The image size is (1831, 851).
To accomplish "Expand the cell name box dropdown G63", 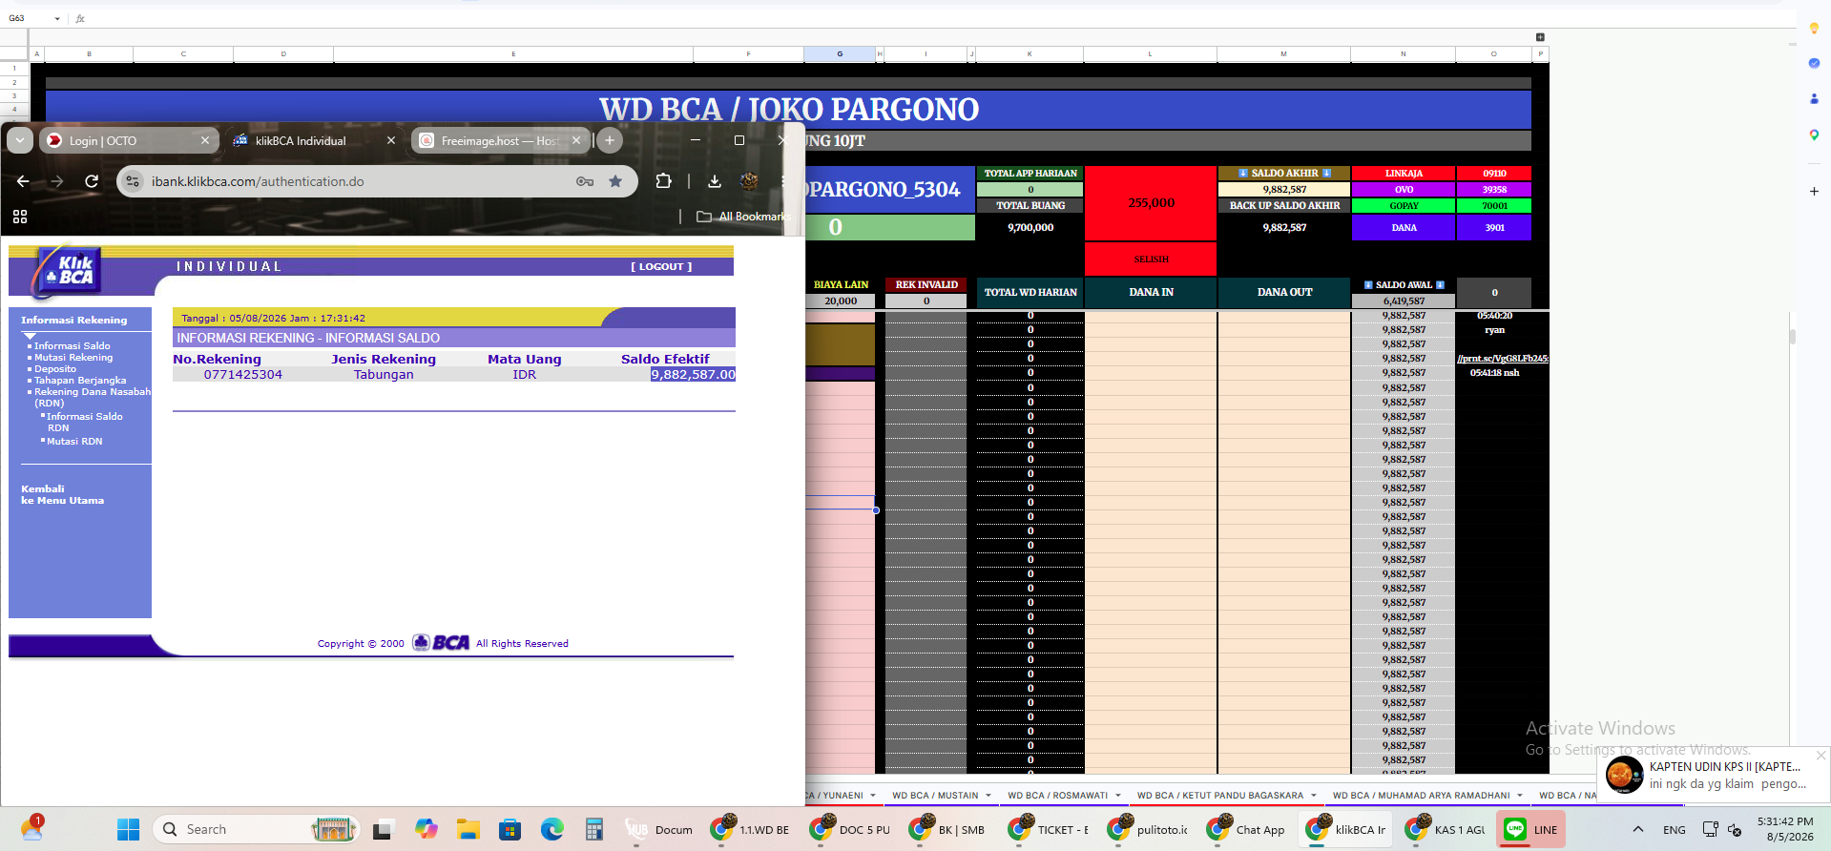I will pyautogui.click(x=57, y=18).
